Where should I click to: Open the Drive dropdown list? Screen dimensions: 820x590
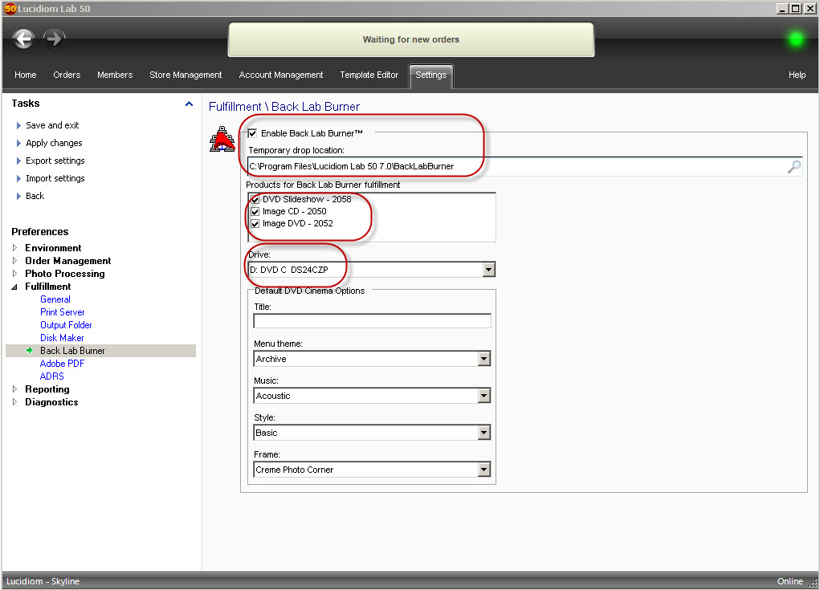point(488,270)
